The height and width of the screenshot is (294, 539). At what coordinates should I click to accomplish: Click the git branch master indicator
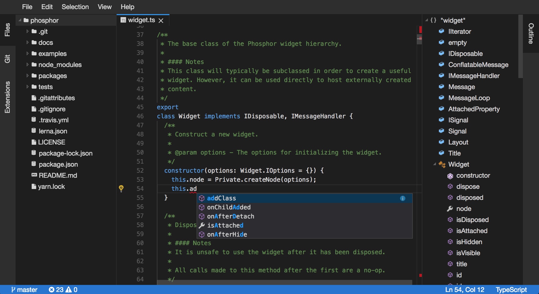24,290
